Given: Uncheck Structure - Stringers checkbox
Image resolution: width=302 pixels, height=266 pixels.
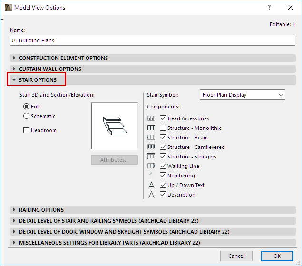Looking at the screenshot, I should point(163,157).
